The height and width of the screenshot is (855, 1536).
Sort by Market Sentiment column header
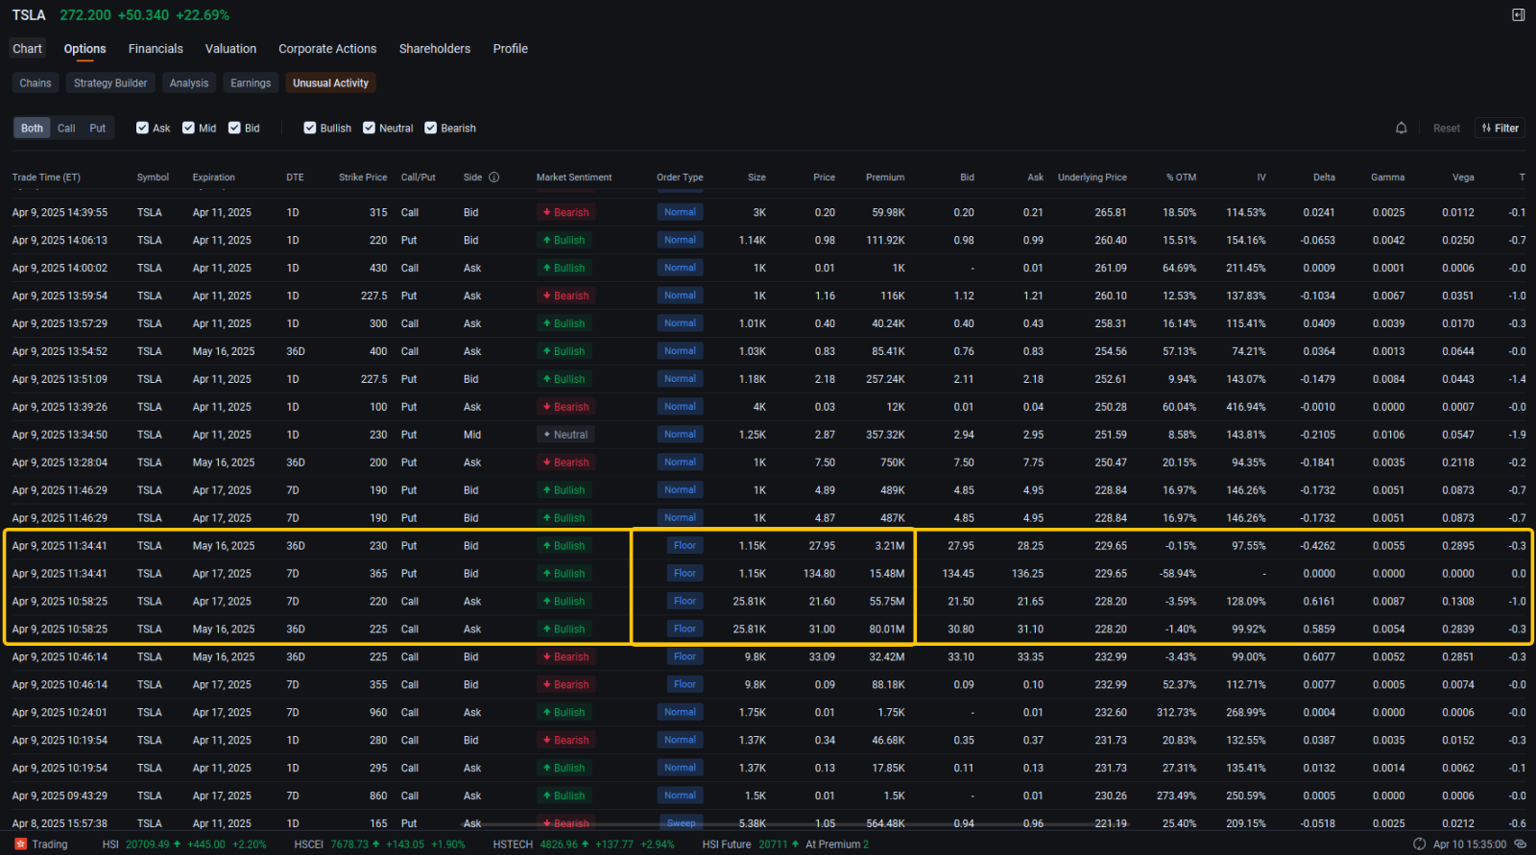[x=574, y=178]
